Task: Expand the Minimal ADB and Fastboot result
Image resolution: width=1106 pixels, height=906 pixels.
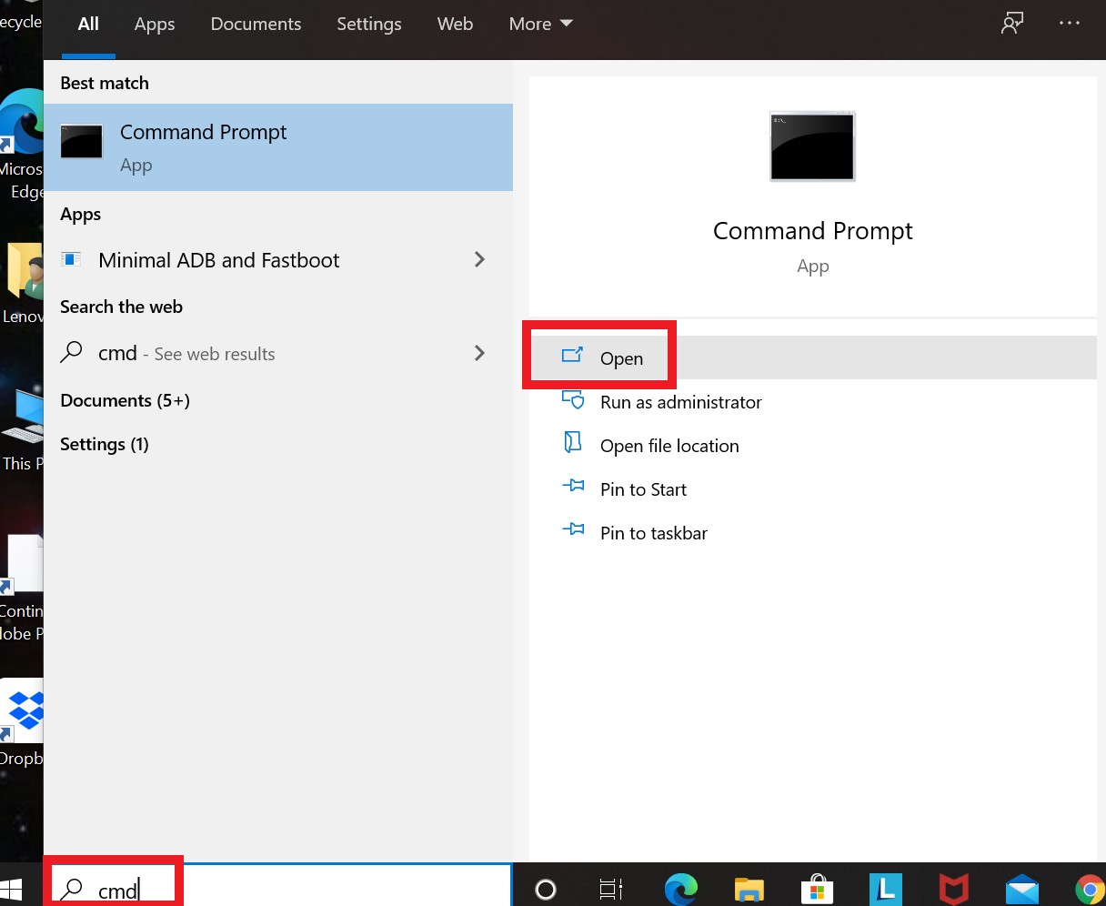Action: tap(479, 259)
